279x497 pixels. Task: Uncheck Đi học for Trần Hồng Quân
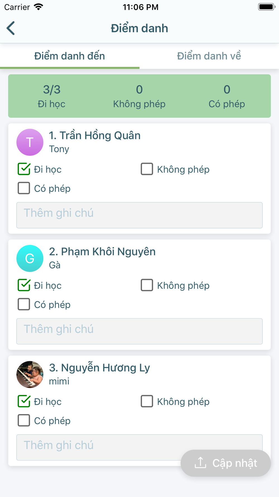coord(24,169)
